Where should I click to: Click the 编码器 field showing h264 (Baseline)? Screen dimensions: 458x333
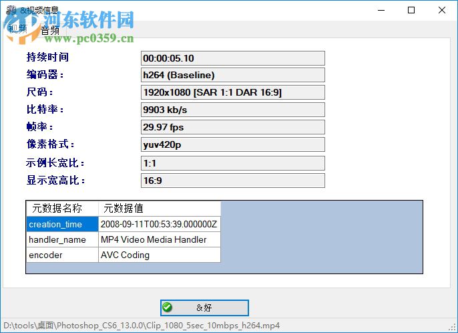(233, 75)
